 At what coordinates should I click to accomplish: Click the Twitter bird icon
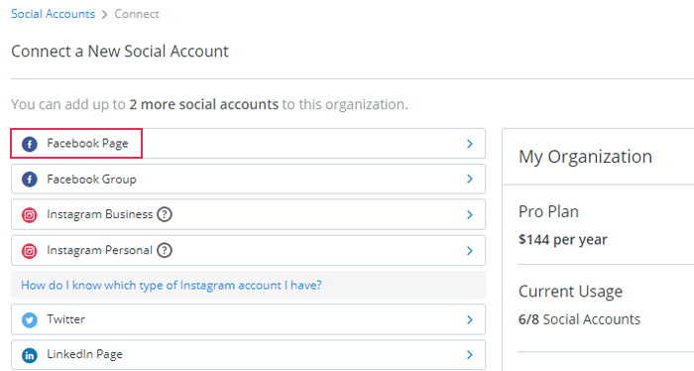(x=30, y=319)
